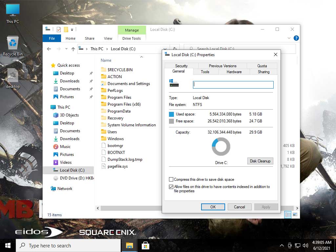Select Quick access in the navigation pane
Screen dimensions: 336x252
[x=69, y=65]
